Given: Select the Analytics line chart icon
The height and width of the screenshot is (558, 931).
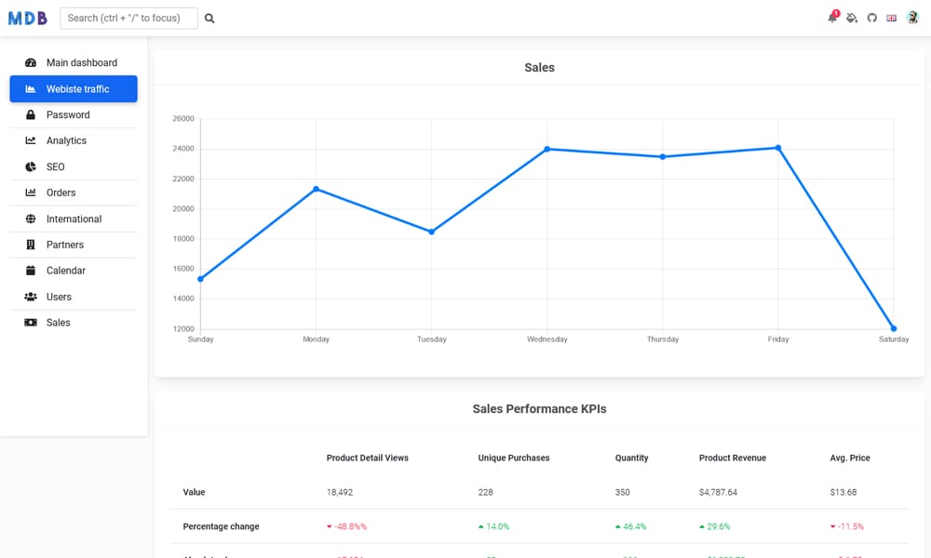Looking at the screenshot, I should [x=31, y=140].
